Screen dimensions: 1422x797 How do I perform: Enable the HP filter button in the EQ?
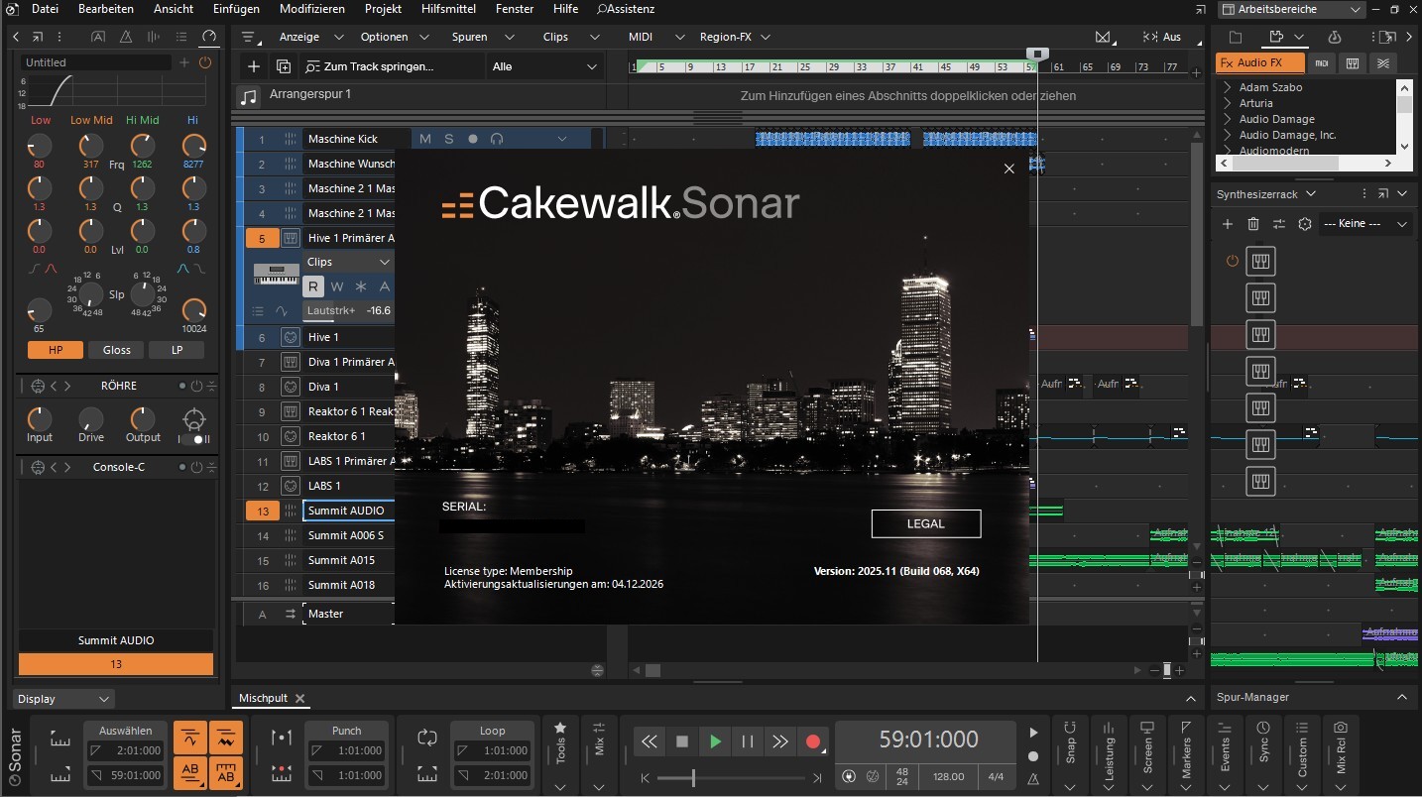56,350
